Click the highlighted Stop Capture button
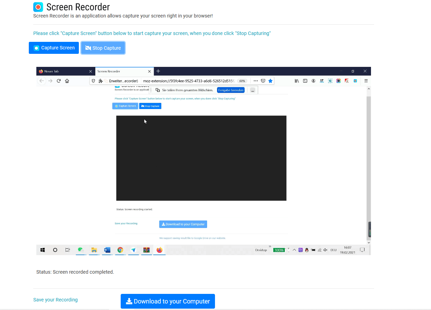431x310 pixels. (x=103, y=48)
